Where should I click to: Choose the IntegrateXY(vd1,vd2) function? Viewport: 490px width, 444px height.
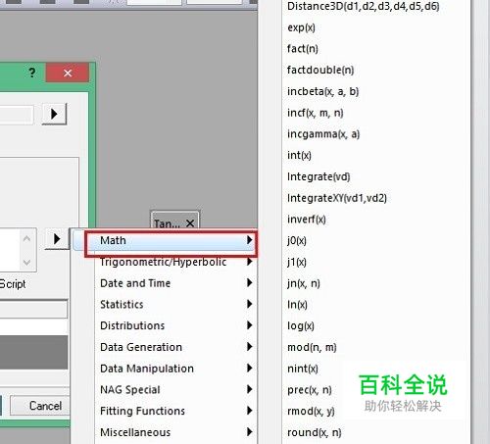coord(337,198)
